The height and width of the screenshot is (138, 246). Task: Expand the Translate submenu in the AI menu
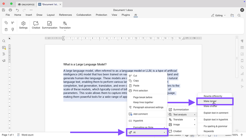pos(182,120)
